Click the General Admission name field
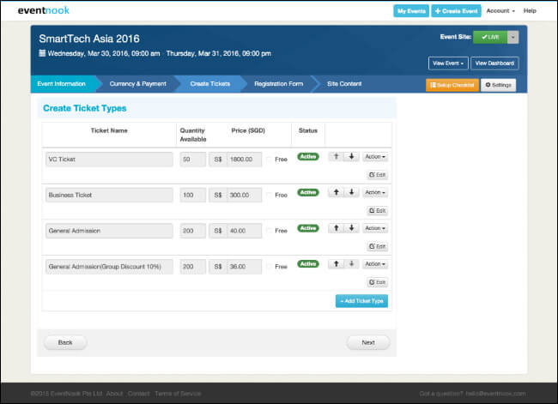Screen dimensions: 558x404 (x=109, y=231)
